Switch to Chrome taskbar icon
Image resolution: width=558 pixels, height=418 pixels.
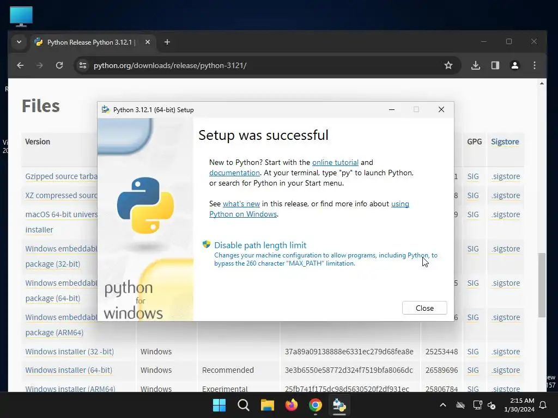pyautogui.click(x=316, y=405)
